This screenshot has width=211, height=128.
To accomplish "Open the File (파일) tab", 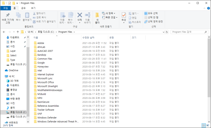I will 5,8.
